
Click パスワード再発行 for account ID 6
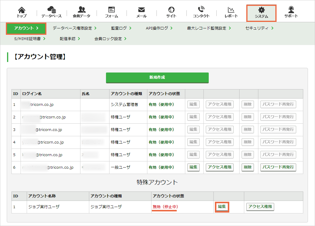tap(278, 167)
